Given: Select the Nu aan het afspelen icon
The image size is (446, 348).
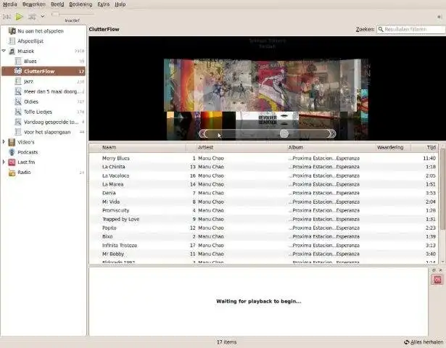Looking at the screenshot, I should coord(12,30).
